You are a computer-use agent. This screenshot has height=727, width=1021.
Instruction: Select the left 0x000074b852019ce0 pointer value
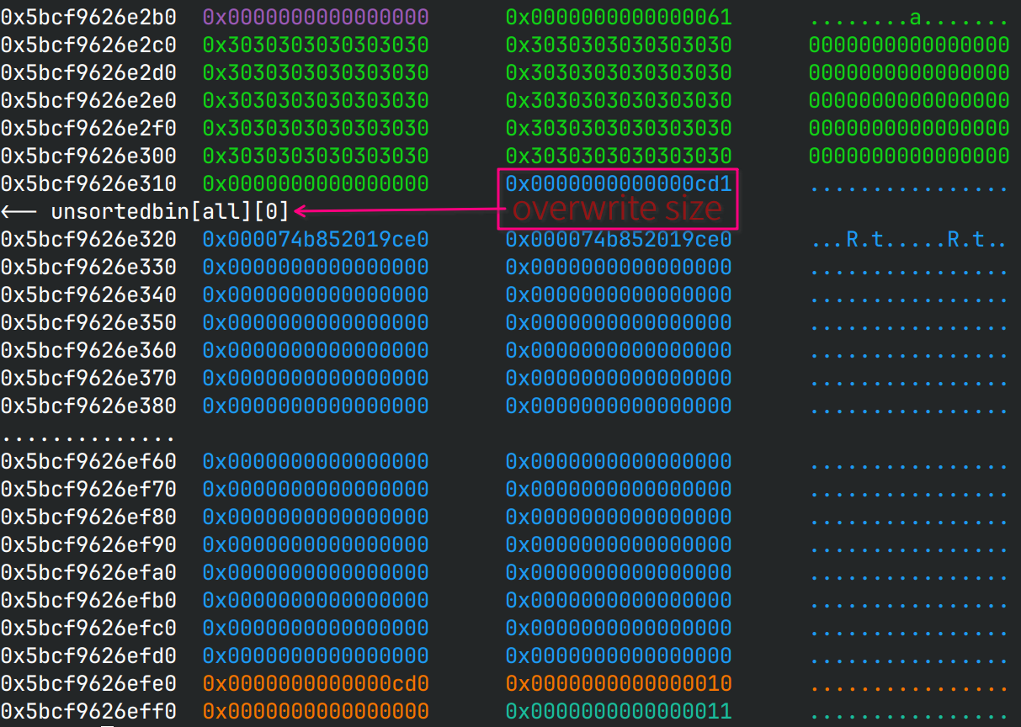coord(316,239)
